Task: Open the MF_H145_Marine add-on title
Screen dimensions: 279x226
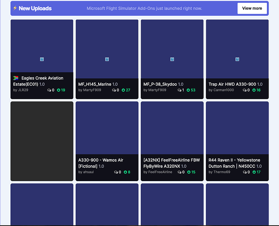Action: pyautogui.click(x=95, y=84)
